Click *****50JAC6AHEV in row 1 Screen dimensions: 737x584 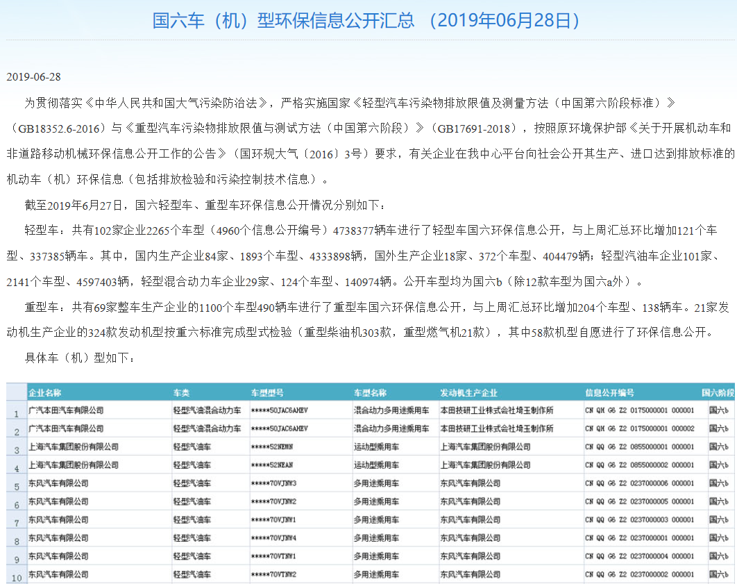click(279, 410)
